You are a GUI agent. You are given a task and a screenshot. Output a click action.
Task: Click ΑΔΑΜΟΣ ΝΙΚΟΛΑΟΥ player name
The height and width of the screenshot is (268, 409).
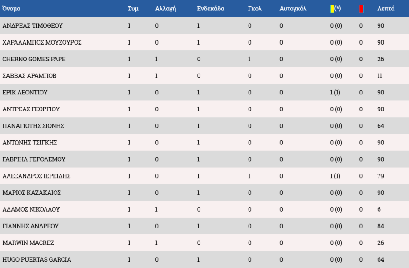(x=31, y=210)
